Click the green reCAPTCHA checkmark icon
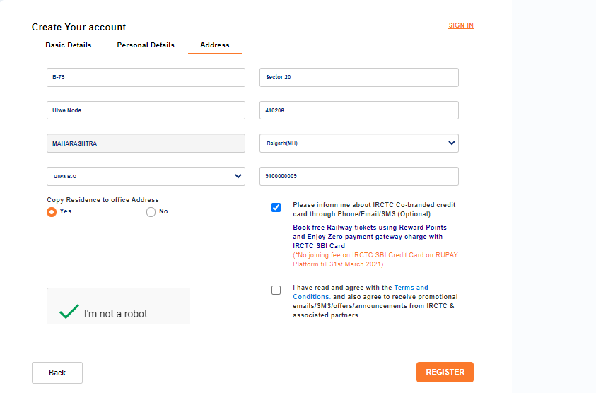The height and width of the screenshot is (393, 596). click(x=69, y=312)
